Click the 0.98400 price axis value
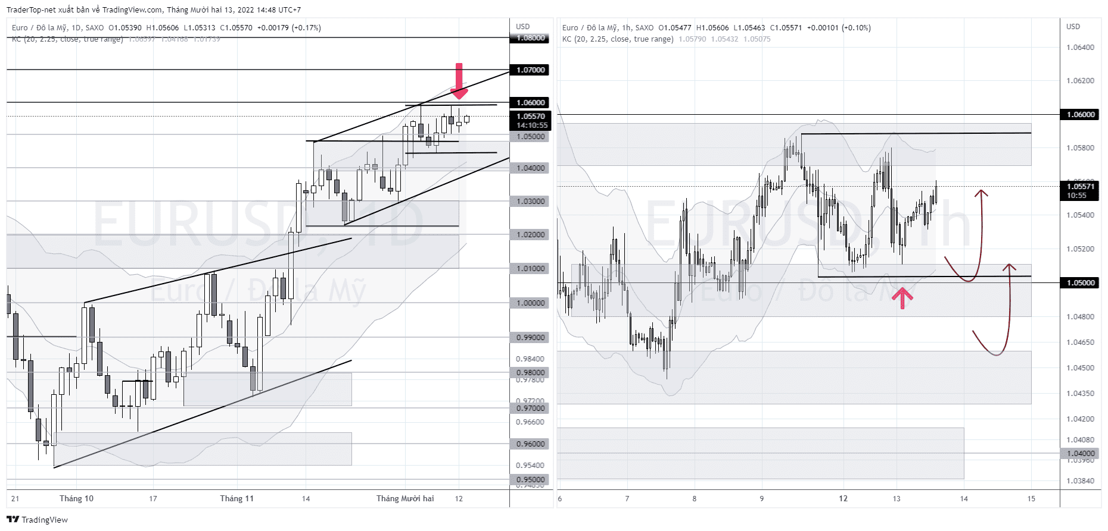The height and width of the screenshot is (531, 1108). point(530,359)
